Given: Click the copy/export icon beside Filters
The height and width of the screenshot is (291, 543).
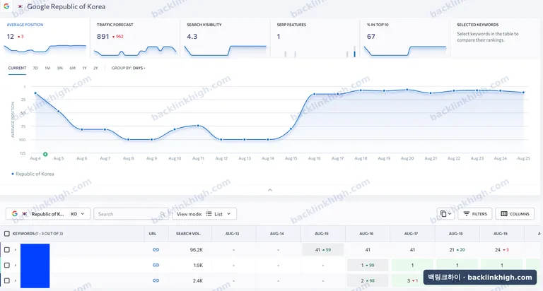Looking at the screenshot, I should [x=445, y=214].
